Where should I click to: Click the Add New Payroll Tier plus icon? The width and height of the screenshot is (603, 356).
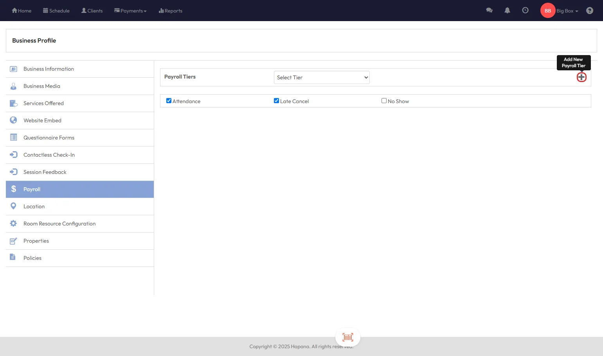(x=581, y=77)
